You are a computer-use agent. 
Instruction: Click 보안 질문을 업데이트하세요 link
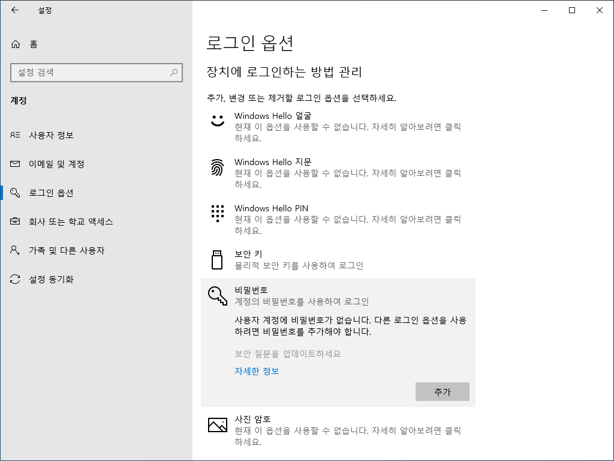point(287,354)
